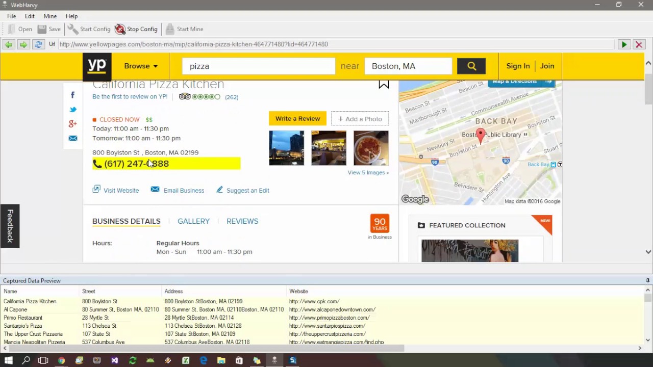The height and width of the screenshot is (367, 653).
Task: Click Stop Config in toolbar
Action: 136,29
